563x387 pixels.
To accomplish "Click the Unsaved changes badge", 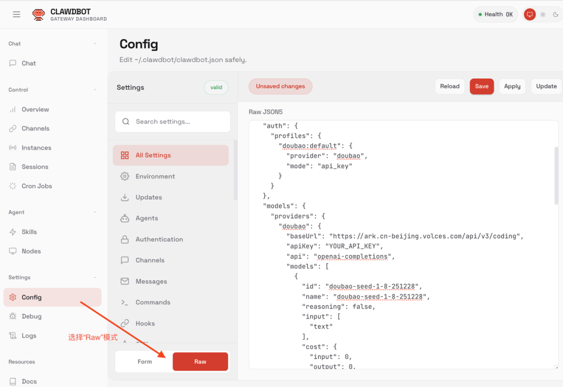I will pos(280,86).
